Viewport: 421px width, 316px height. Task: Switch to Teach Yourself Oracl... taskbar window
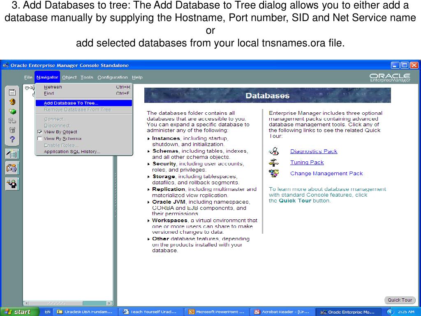coord(150,312)
